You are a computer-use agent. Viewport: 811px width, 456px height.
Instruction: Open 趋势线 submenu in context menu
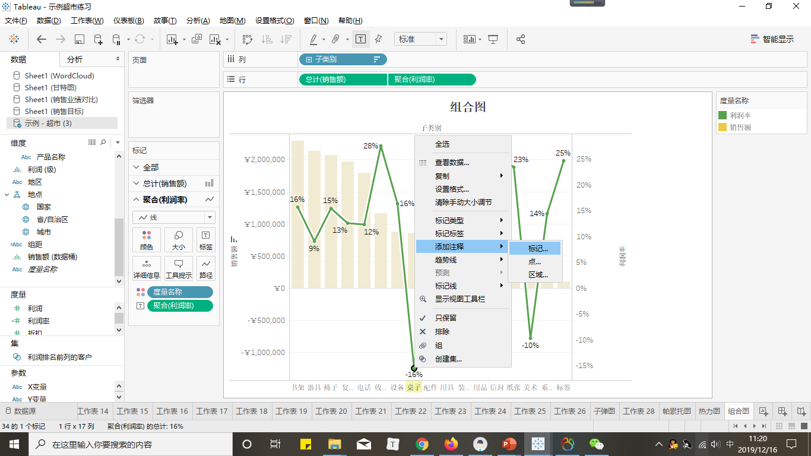[463, 259]
